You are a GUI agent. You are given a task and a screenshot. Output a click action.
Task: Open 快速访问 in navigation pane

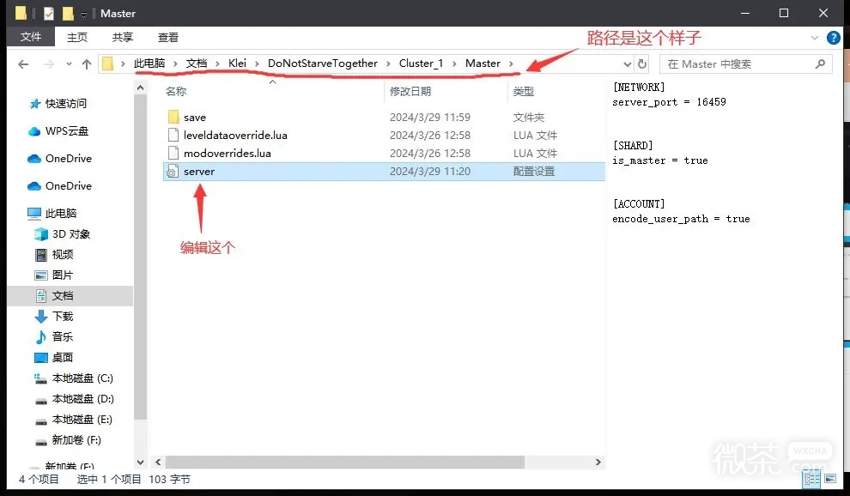[x=65, y=104]
